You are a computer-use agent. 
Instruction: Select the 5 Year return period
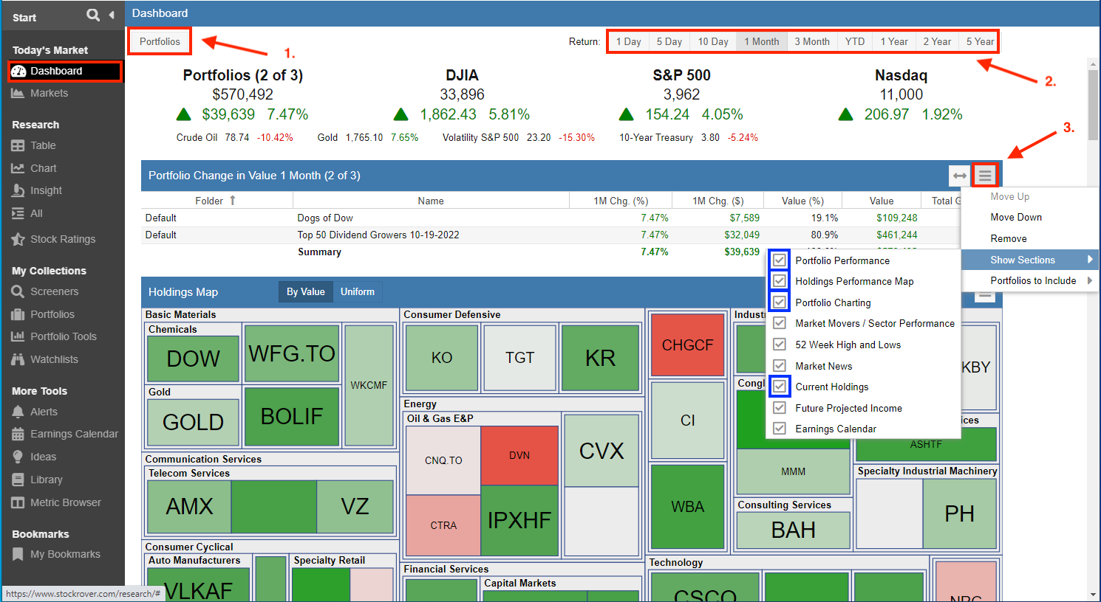pyautogui.click(x=980, y=41)
